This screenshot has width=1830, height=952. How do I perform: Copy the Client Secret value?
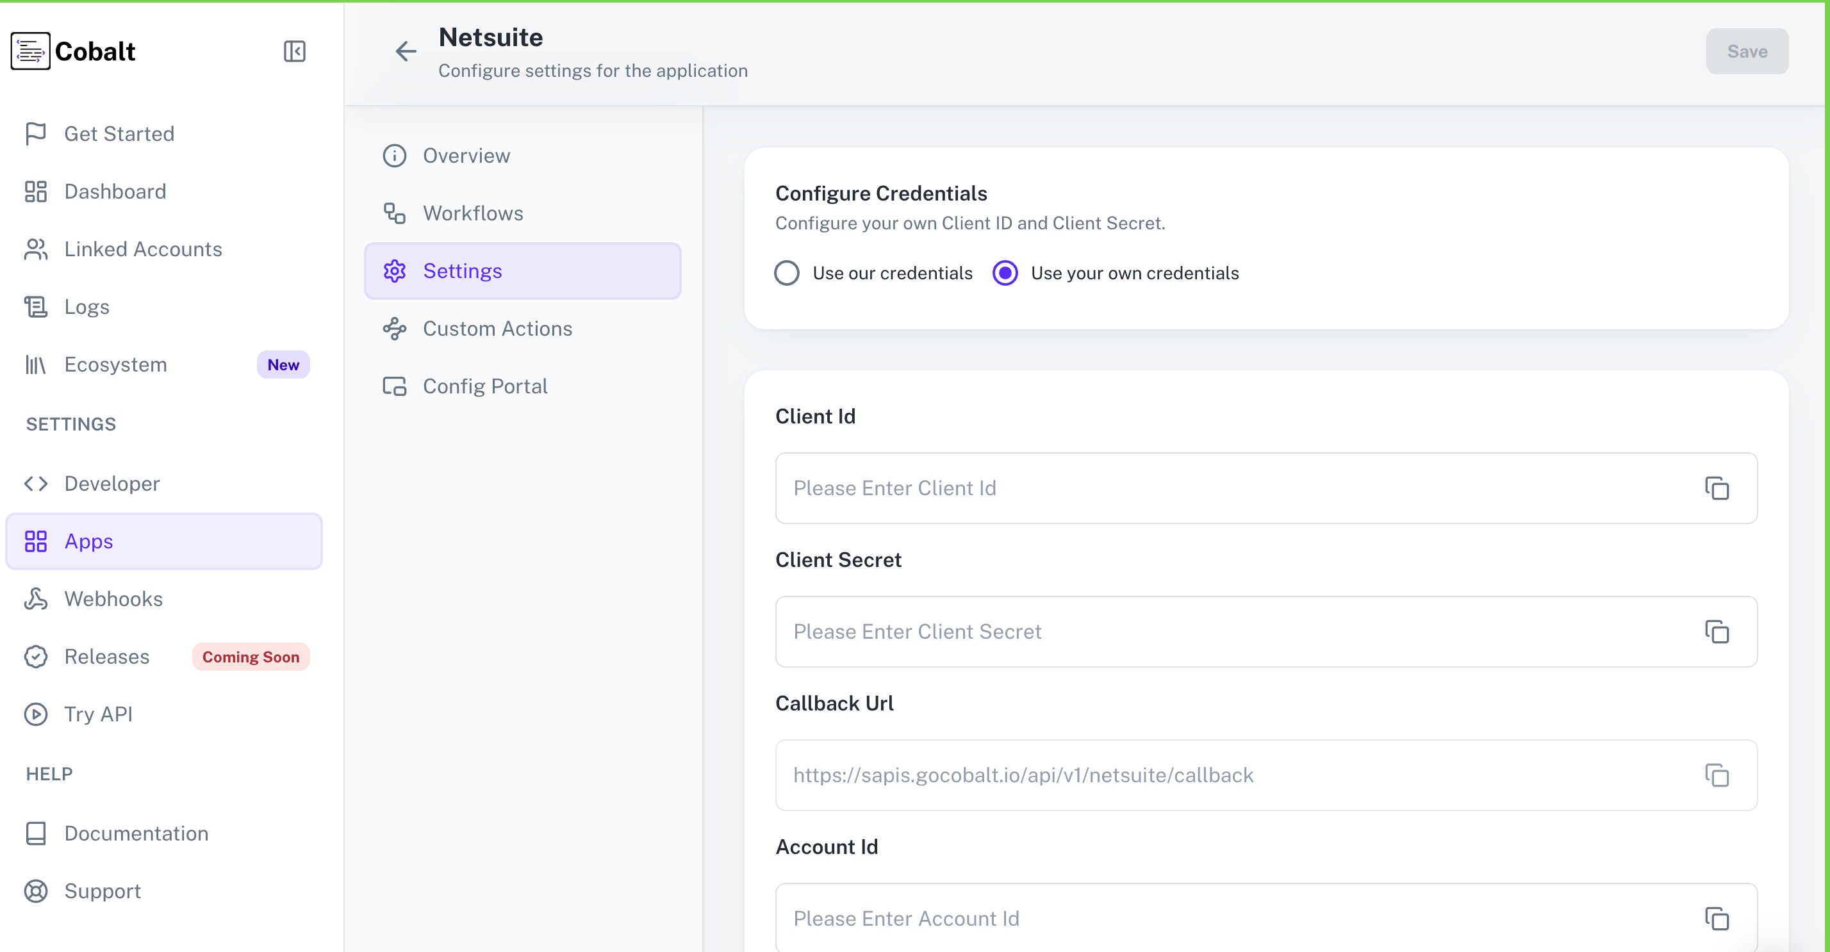1718,632
